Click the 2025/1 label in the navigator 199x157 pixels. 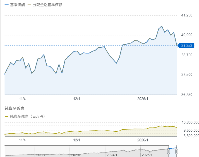point(147,155)
